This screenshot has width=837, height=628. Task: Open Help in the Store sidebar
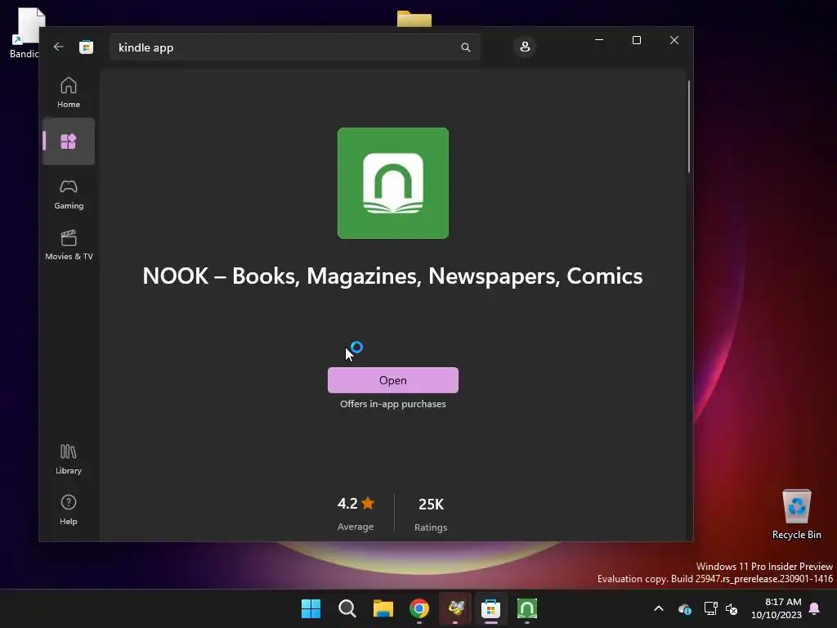[x=69, y=510]
